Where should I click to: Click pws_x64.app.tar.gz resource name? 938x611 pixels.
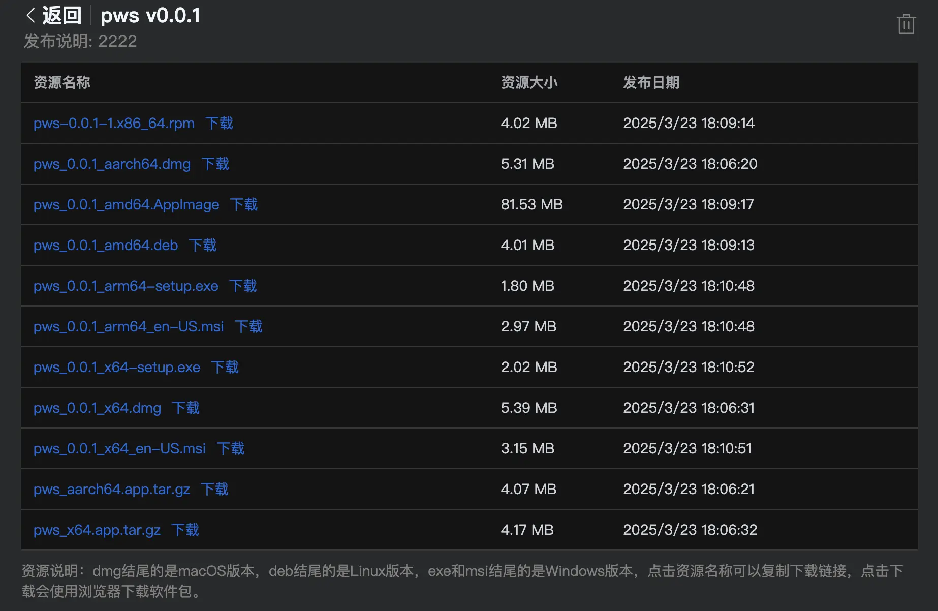point(97,530)
